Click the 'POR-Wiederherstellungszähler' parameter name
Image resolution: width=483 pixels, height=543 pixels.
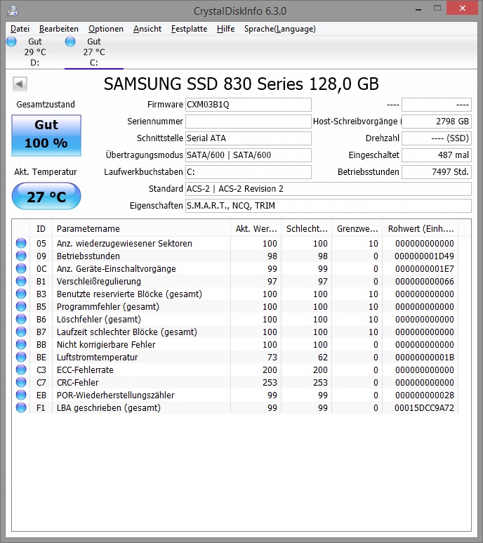point(115,395)
